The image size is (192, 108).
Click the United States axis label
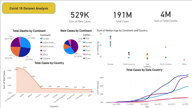coord(10,97)
